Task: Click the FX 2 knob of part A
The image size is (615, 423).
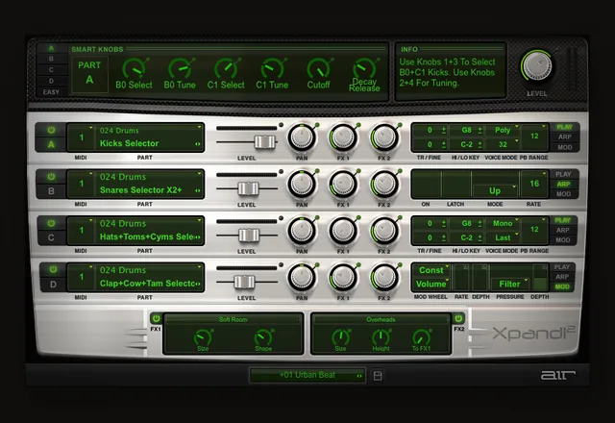Action: click(384, 137)
